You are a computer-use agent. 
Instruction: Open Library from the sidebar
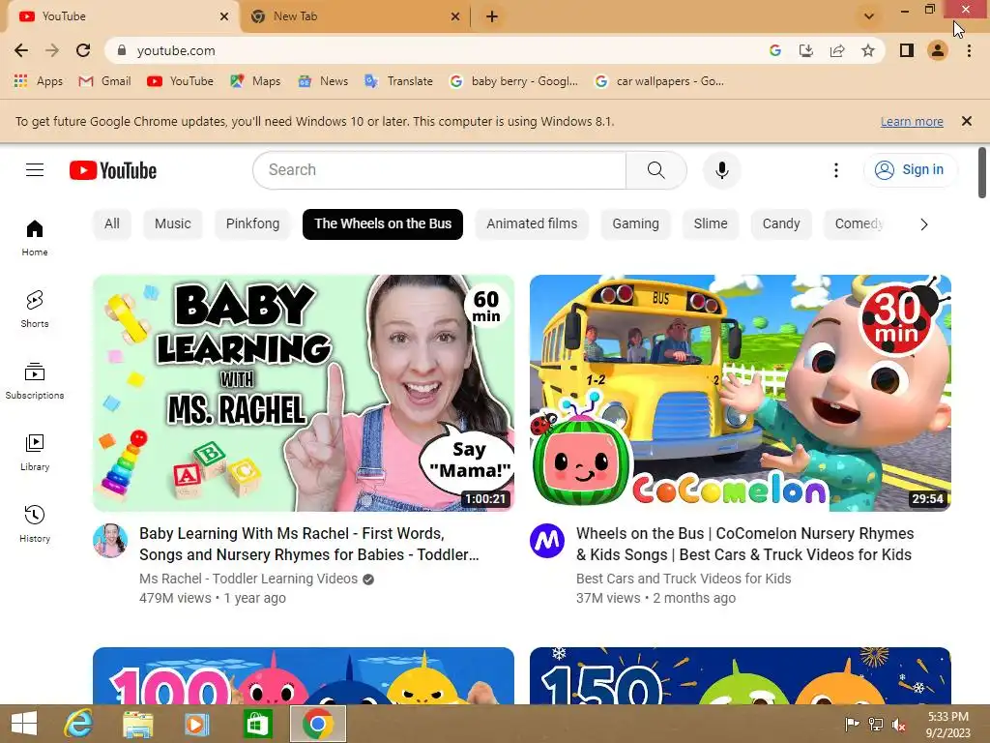click(35, 453)
